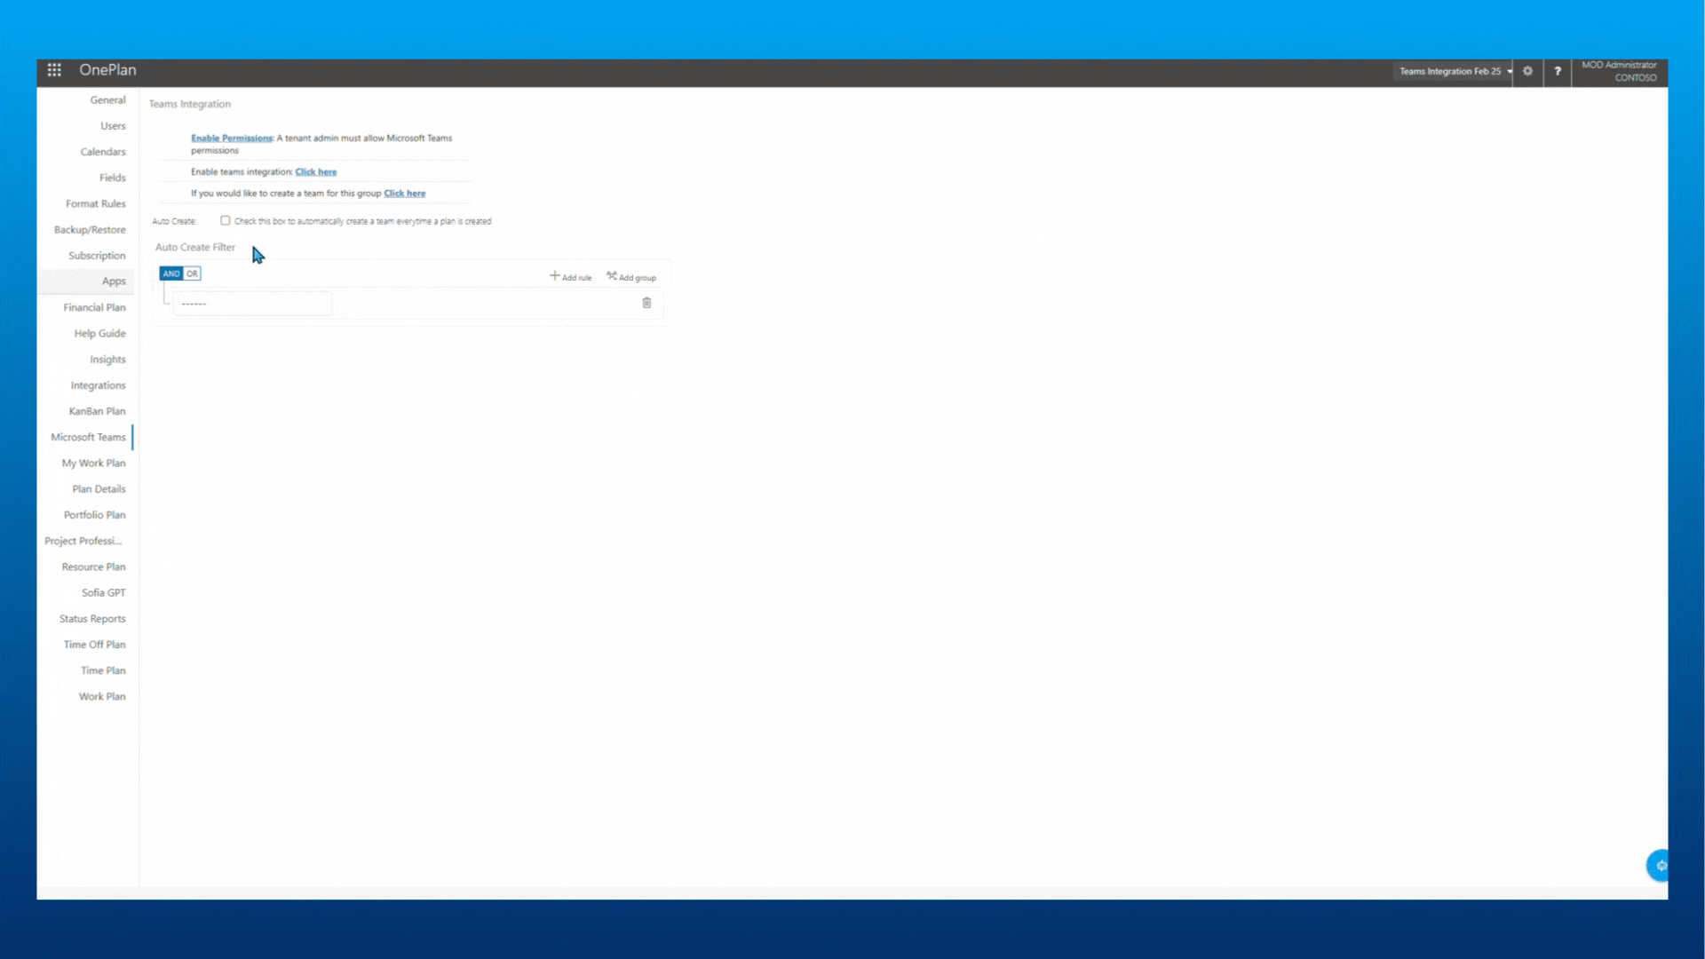Open the Integrations settings item
1705x959 pixels.
[x=98, y=385]
